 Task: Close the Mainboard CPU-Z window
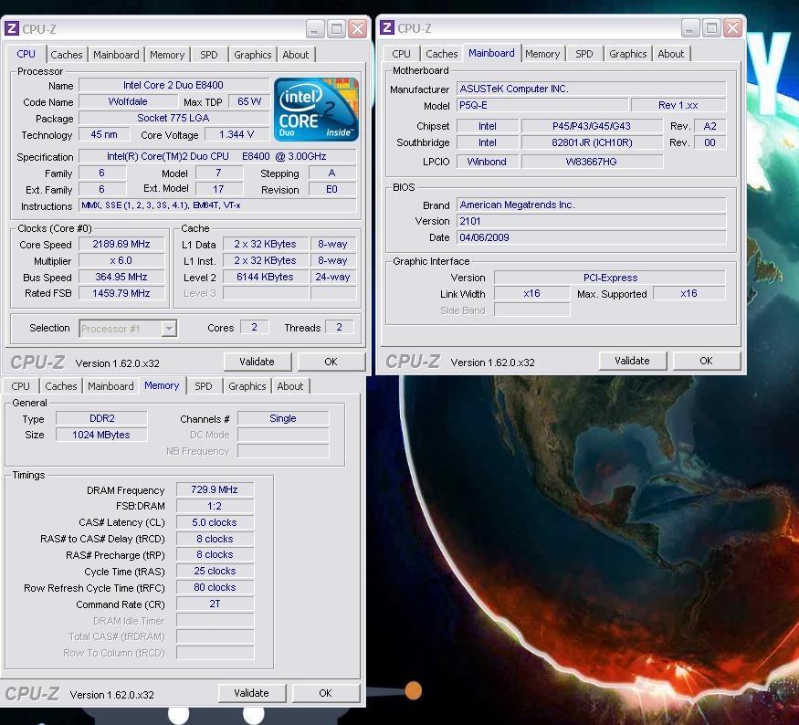[x=733, y=28]
